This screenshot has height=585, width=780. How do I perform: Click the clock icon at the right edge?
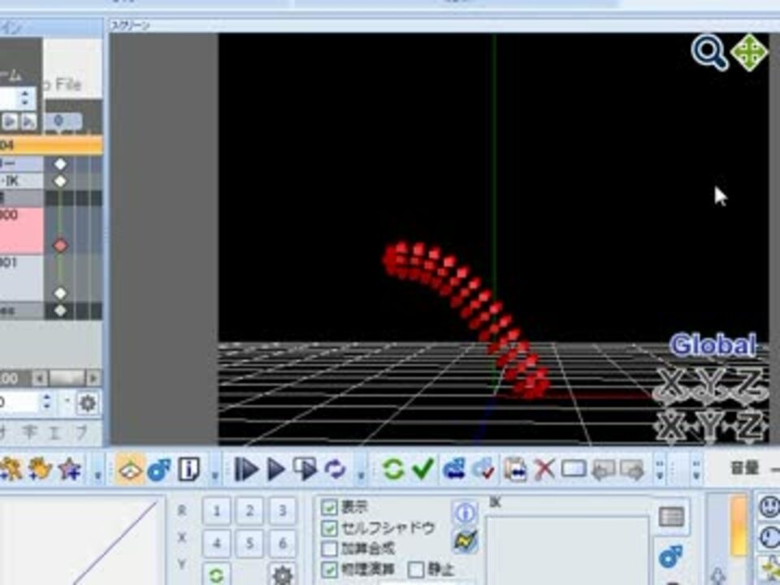769,537
